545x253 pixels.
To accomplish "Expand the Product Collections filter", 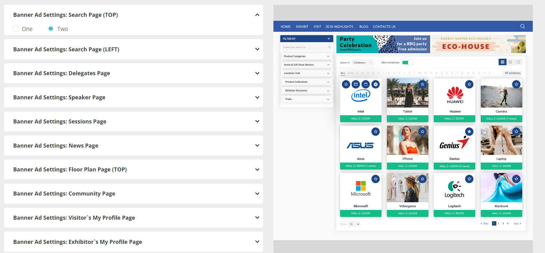I will point(307,82).
